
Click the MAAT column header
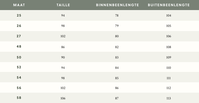pyautogui.click(x=19, y=5)
